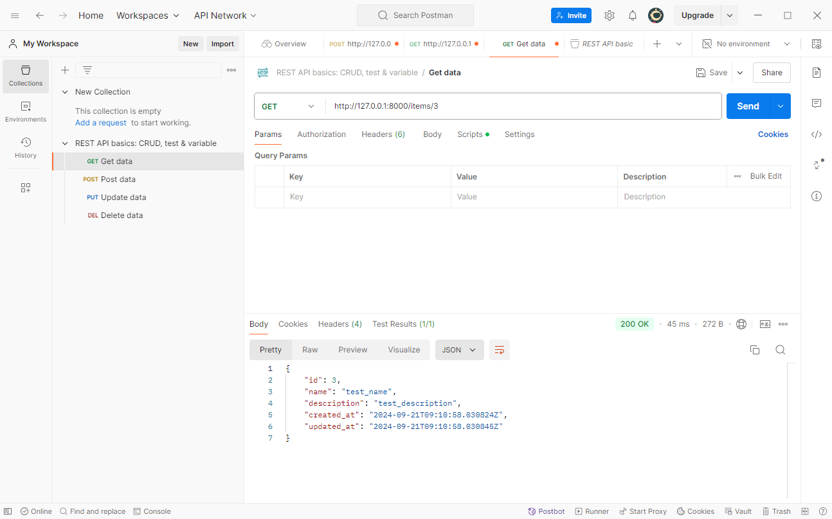Collapse the REST API basics collection
The image size is (832, 519).
point(65,143)
